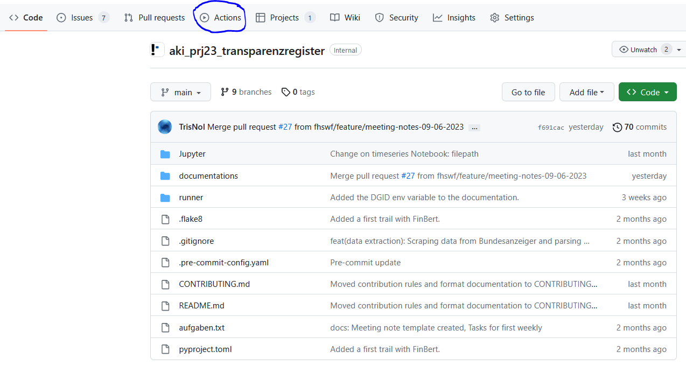The height and width of the screenshot is (366, 686).
Task: Open the Pull requests tab
Action: tap(155, 18)
